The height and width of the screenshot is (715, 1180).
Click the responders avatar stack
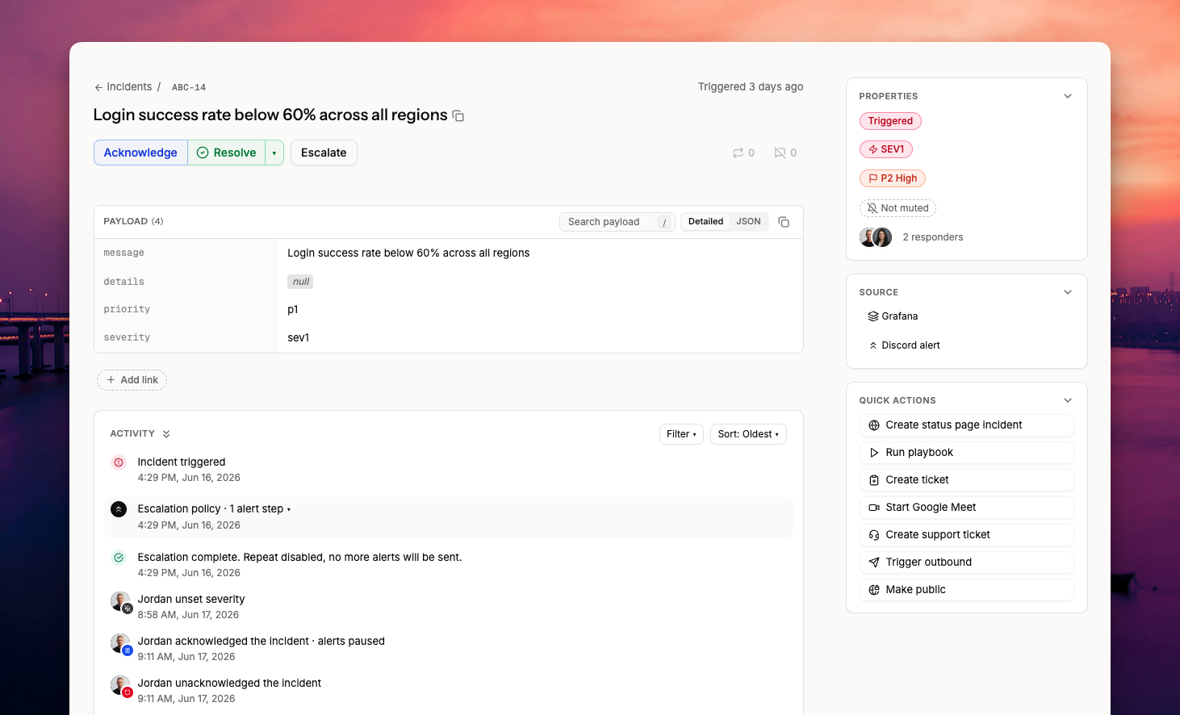tap(876, 237)
